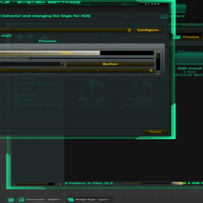
Task: Open the widget style combo box arrows
Action: pyautogui.click(x=129, y=30)
